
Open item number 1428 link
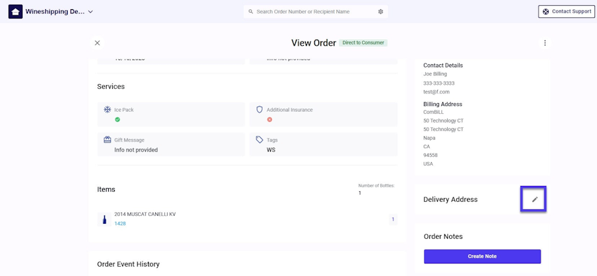pos(120,224)
